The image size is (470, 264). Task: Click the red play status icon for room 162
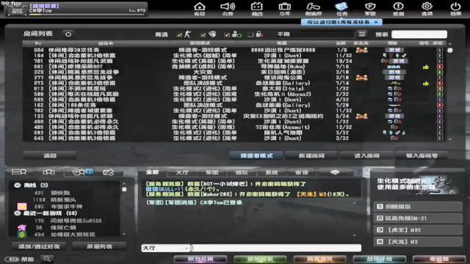tap(439, 105)
